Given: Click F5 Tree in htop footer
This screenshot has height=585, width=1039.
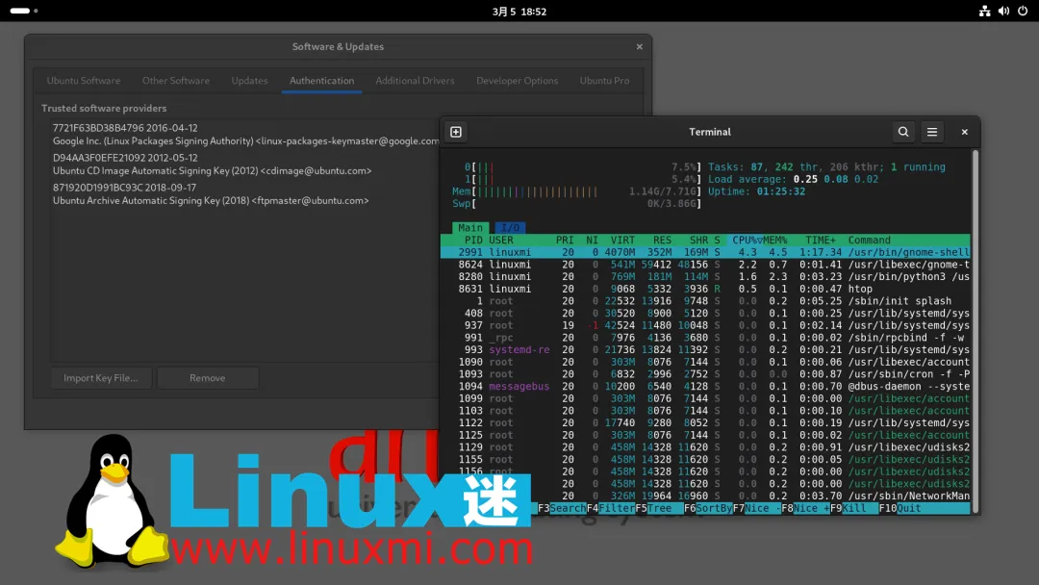Looking at the screenshot, I should (659, 508).
